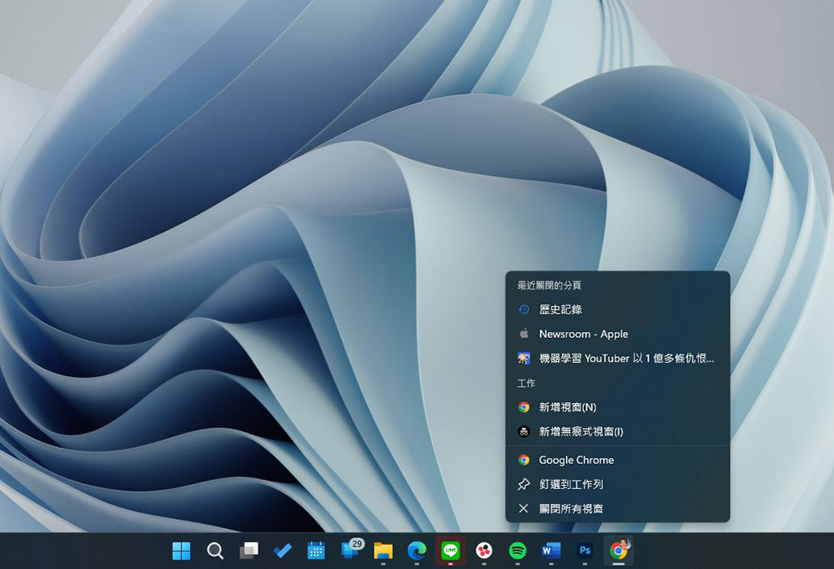Open Spotify from the taskbar
The height and width of the screenshot is (569, 834).
518,551
